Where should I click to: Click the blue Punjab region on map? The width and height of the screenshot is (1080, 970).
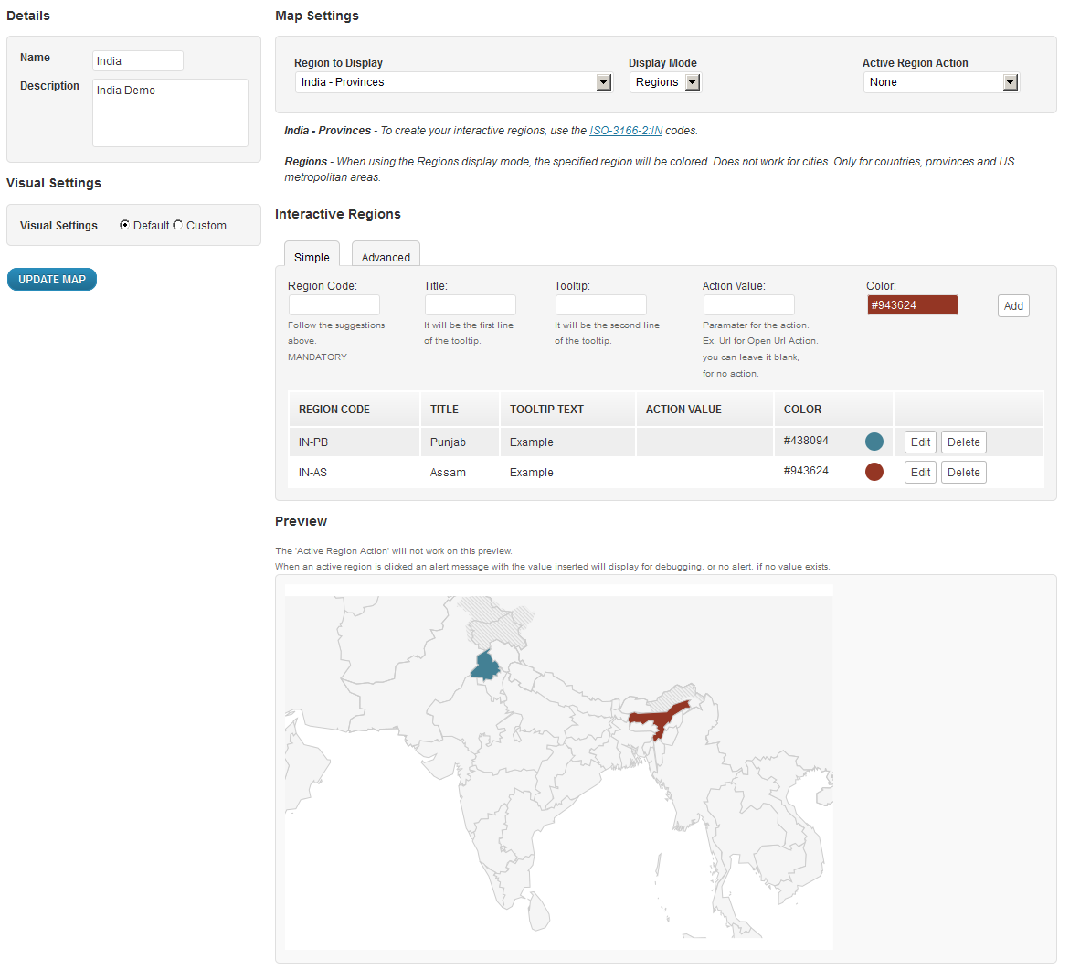click(486, 666)
